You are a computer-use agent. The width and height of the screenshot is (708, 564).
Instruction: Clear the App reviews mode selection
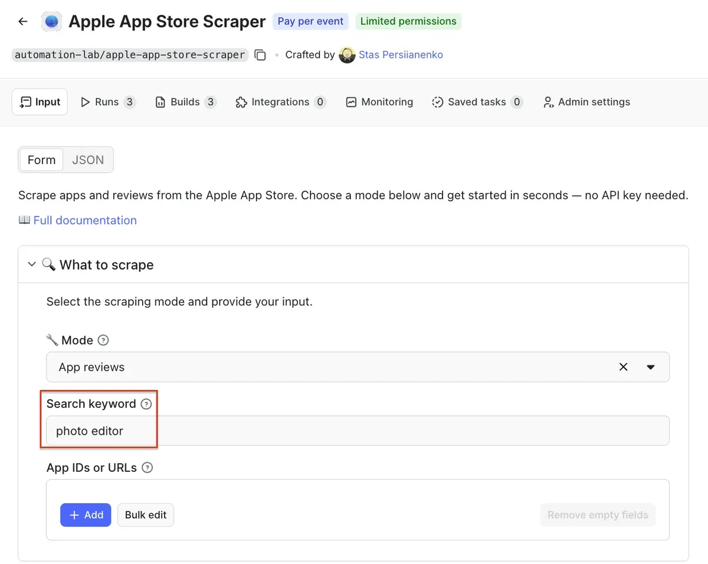[x=623, y=367]
